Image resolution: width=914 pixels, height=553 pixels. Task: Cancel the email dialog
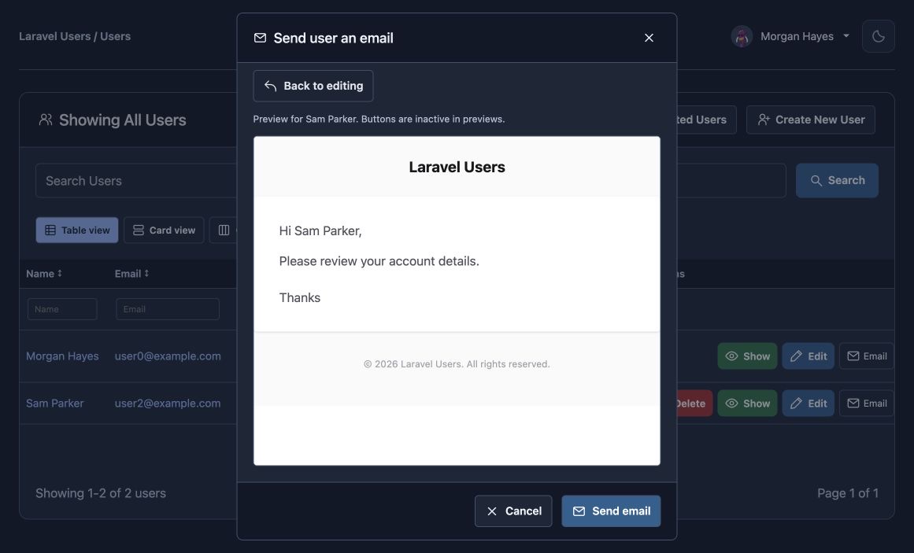click(513, 511)
